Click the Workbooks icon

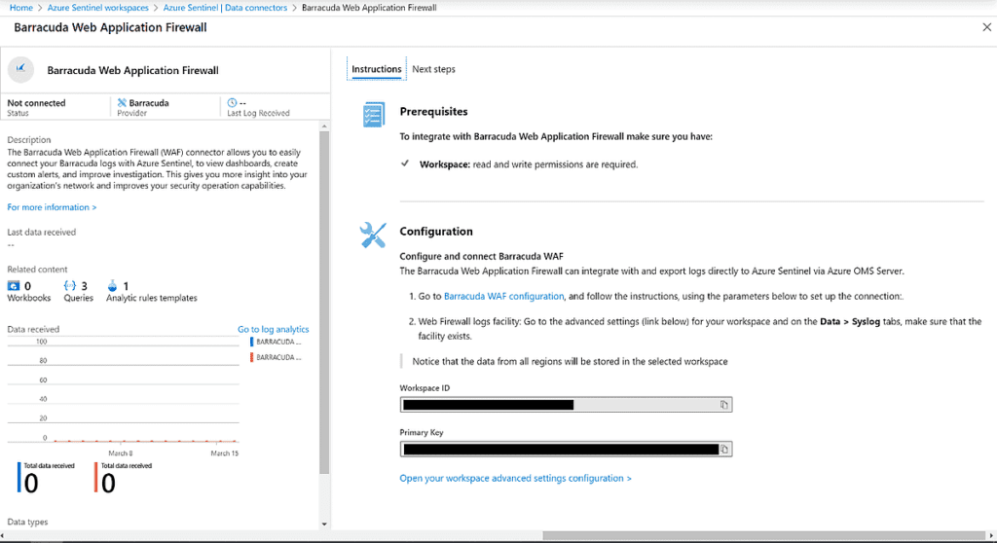coord(14,285)
